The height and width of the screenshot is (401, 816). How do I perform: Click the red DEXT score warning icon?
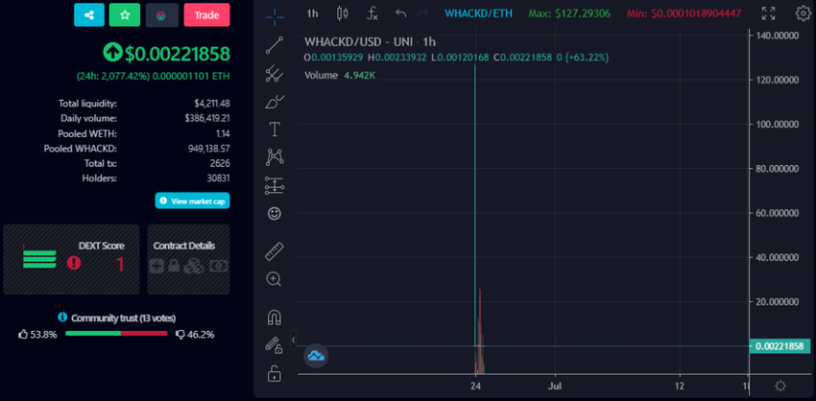pos(74,263)
